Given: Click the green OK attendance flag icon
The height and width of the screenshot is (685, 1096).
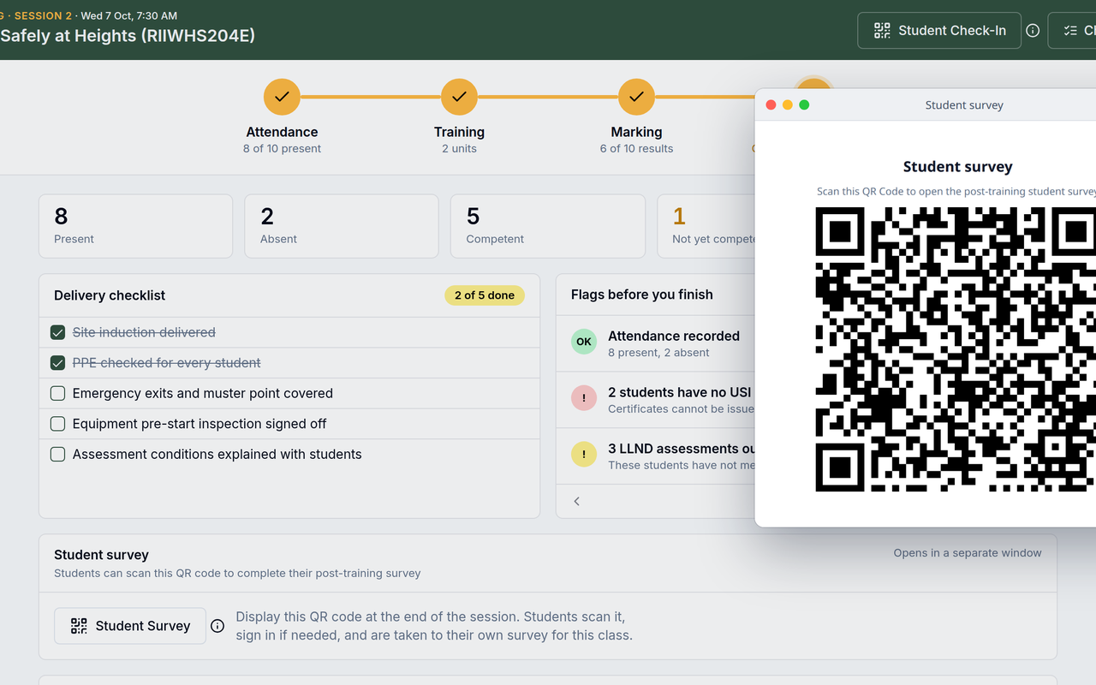Looking at the screenshot, I should coord(584,342).
